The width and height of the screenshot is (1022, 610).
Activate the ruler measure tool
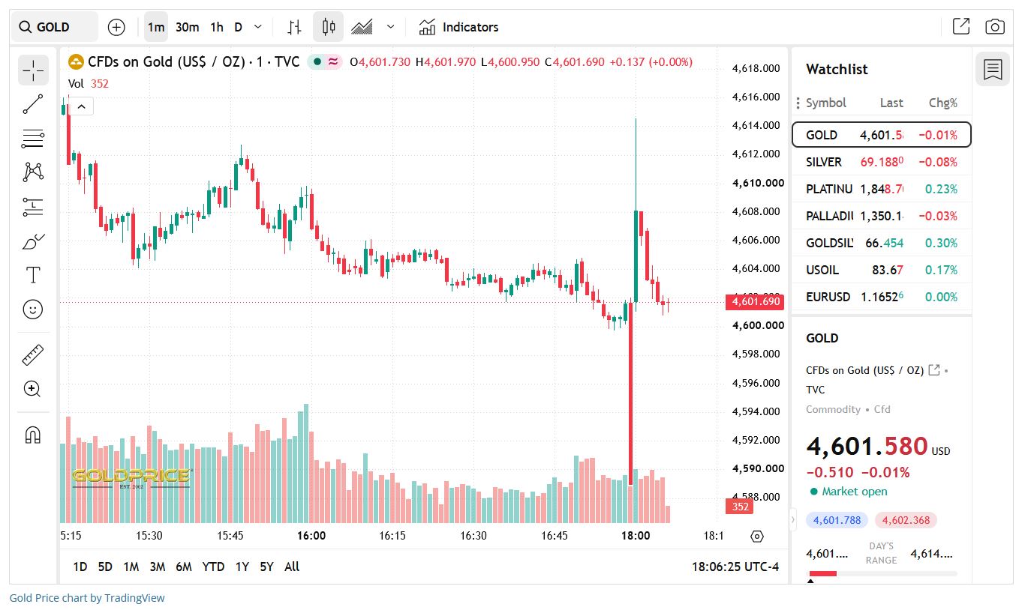point(33,354)
